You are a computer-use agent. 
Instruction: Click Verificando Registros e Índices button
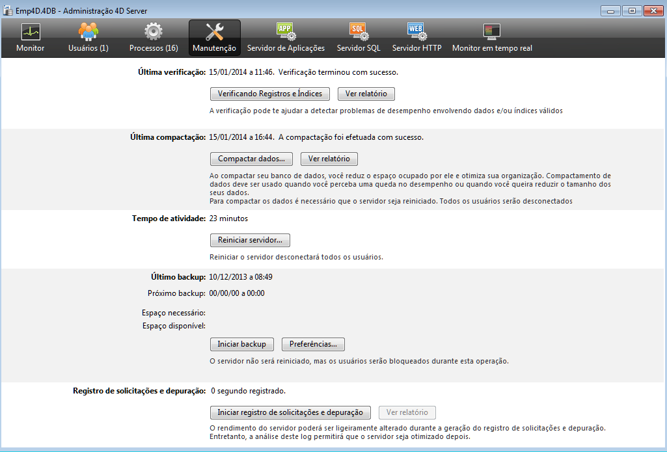click(270, 94)
